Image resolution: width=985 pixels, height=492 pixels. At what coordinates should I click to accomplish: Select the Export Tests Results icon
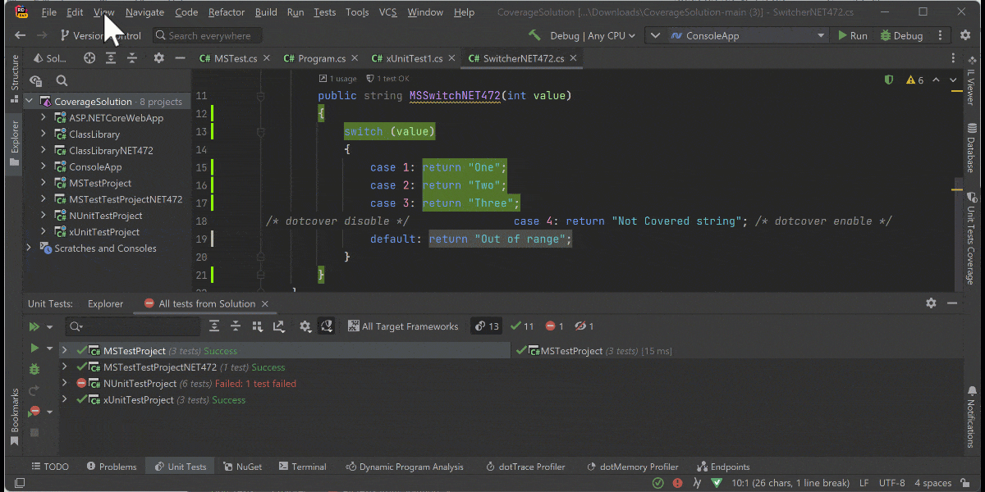(x=279, y=326)
